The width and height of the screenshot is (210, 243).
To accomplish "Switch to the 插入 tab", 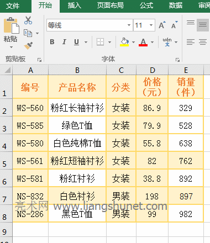I will tap(75, 6).
